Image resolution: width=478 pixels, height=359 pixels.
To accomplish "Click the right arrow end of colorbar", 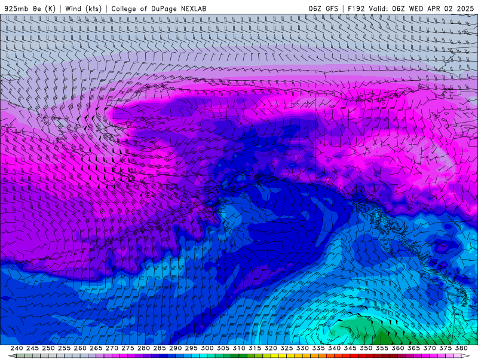I will [x=465, y=356].
